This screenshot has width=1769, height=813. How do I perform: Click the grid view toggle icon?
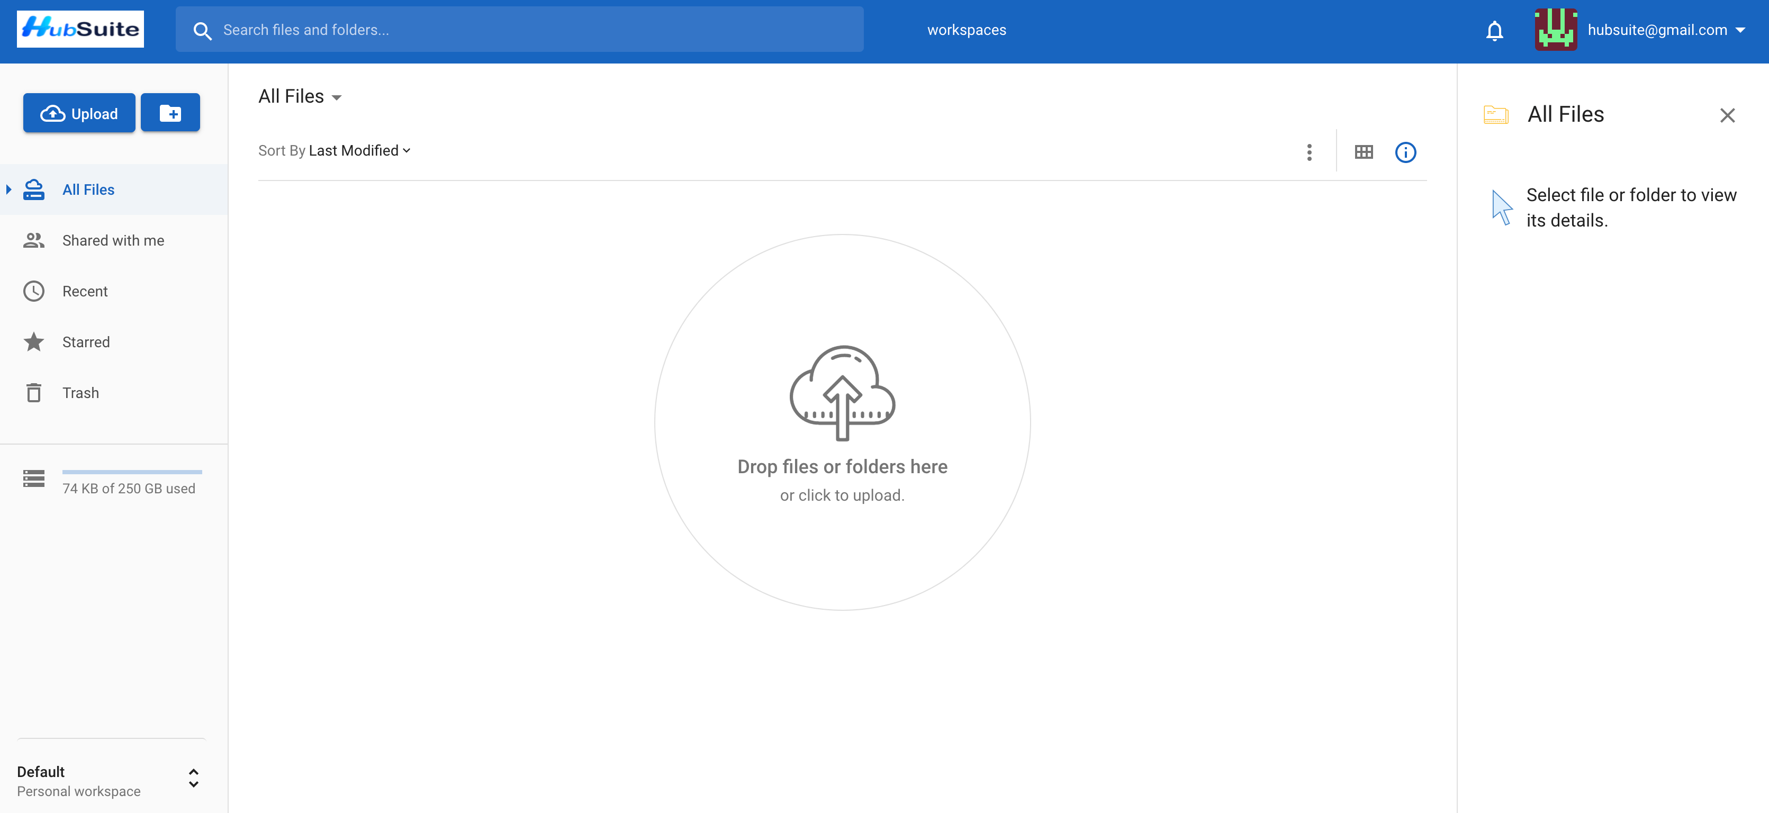(1363, 151)
